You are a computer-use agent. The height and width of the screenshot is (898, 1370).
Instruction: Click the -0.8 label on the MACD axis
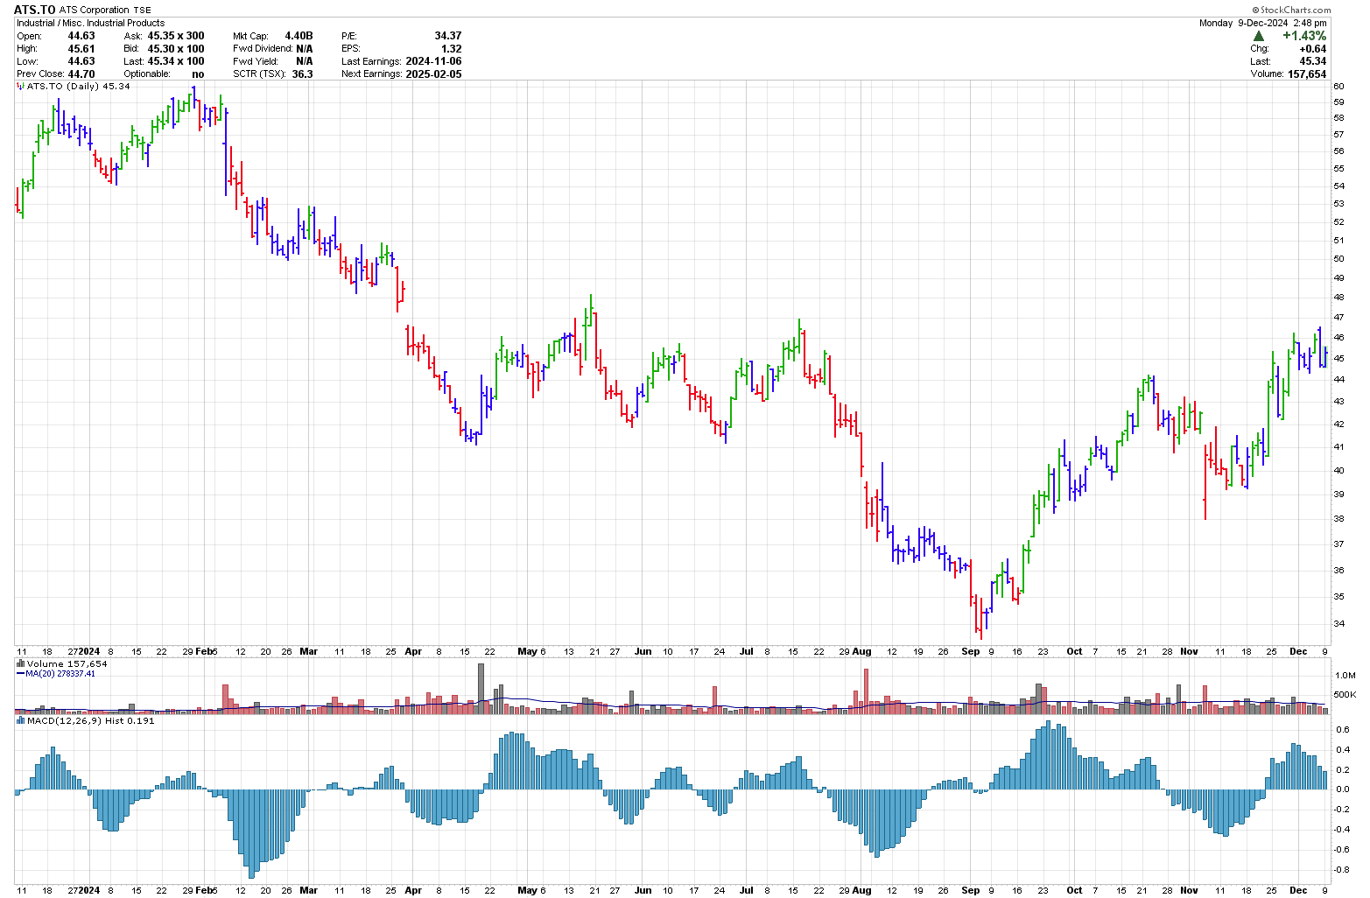pyautogui.click(x=1342, y=870)
